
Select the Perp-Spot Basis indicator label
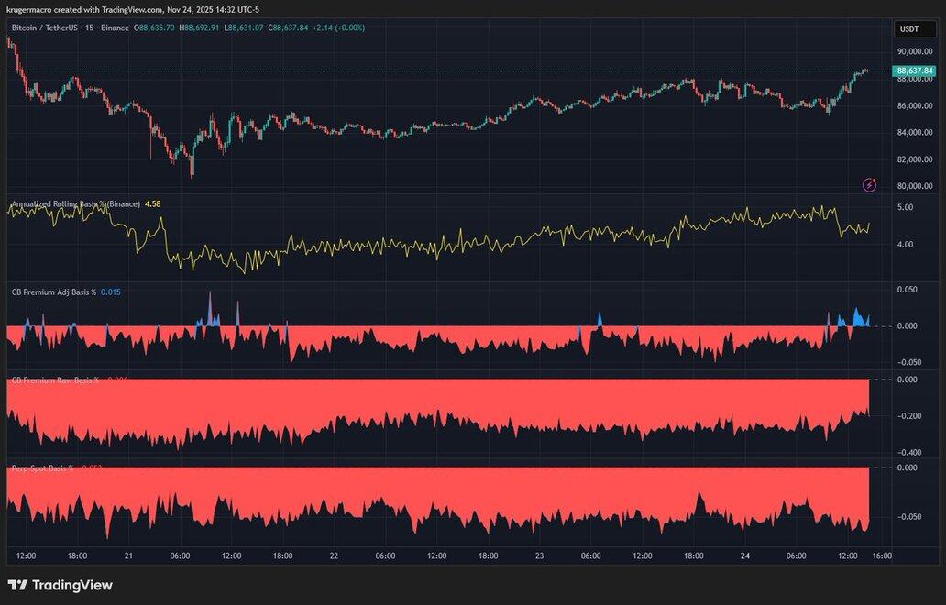tap(42, 468)
